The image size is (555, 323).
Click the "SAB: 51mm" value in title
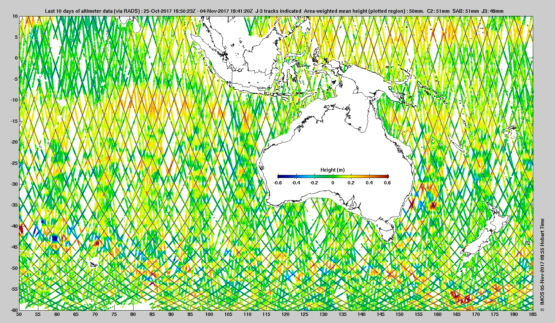(466, 11)
